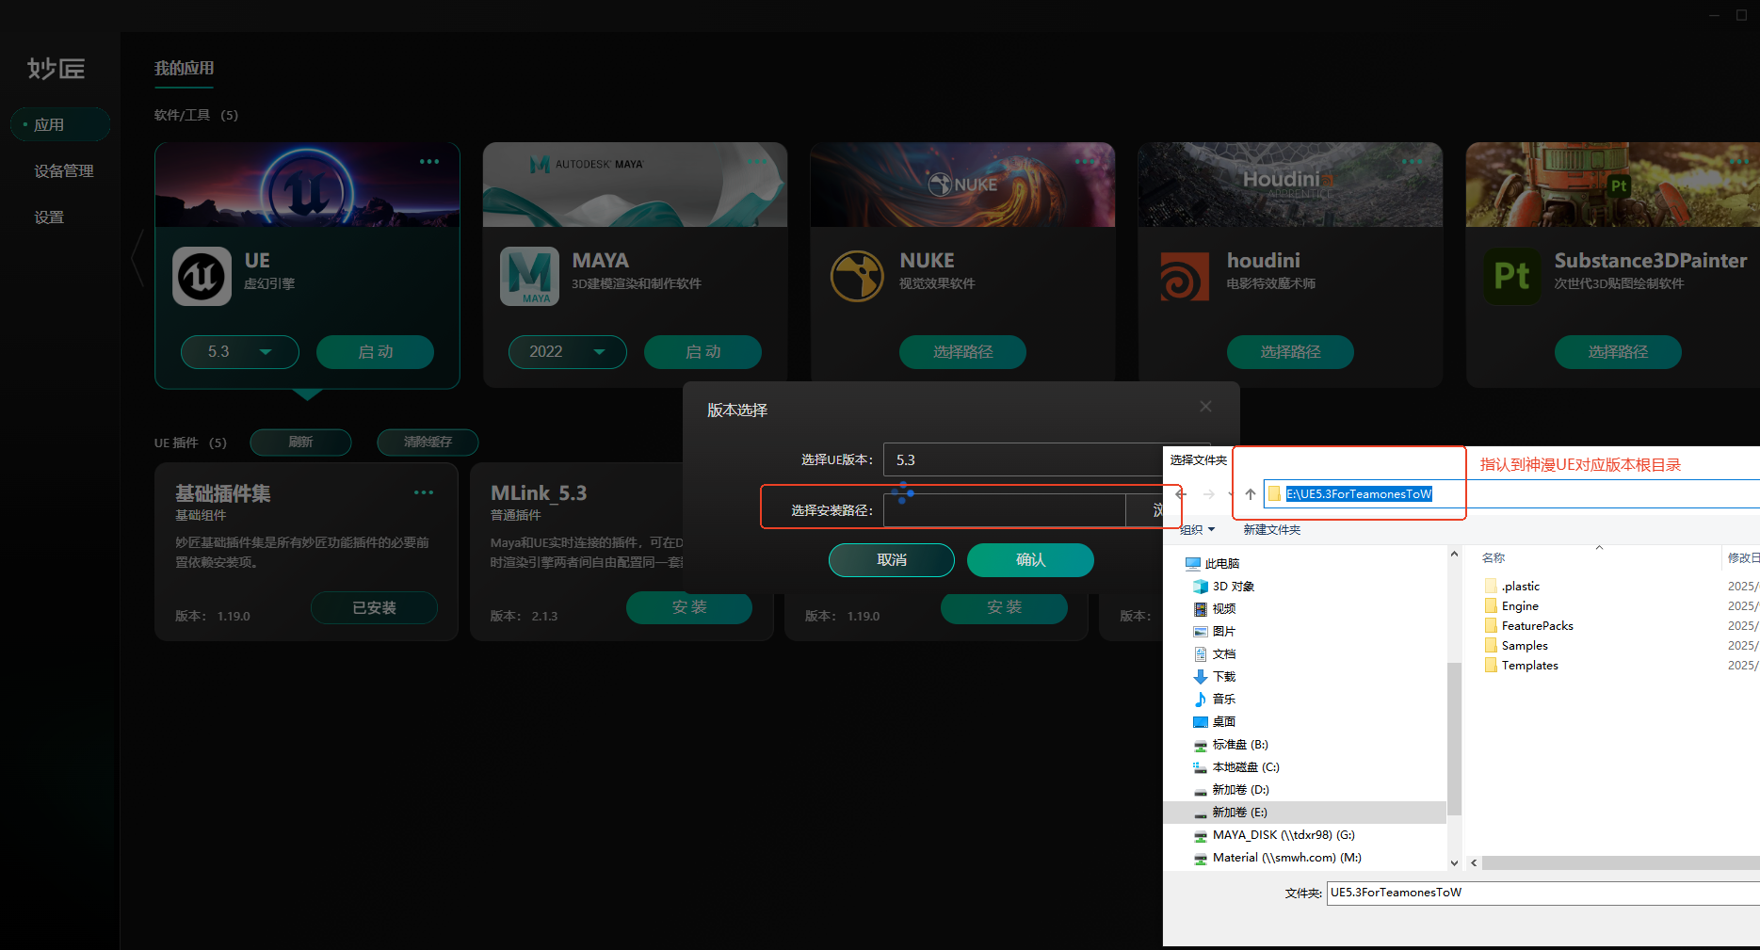The image size is (1760, 950).
Task: Click 取消 to cancel version selection
Action: click(891, 560)
